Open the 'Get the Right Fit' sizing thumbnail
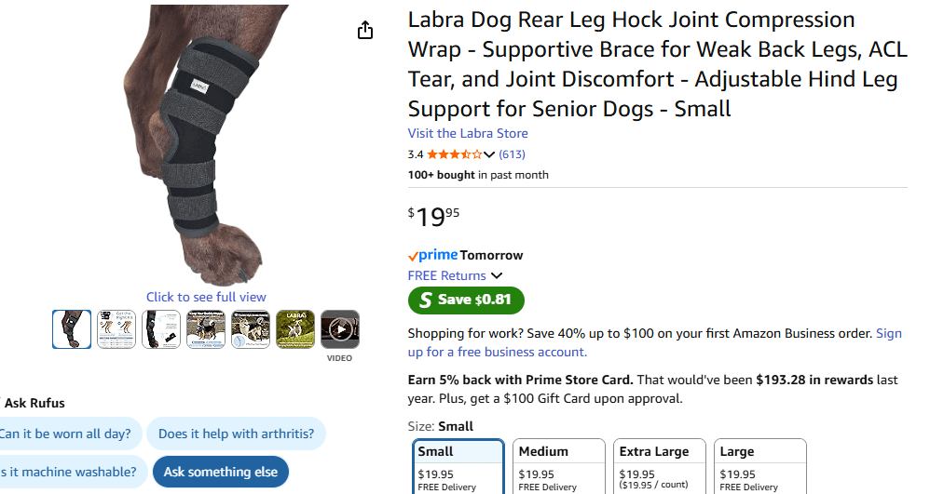930x494 pixels. click(116, 329)
